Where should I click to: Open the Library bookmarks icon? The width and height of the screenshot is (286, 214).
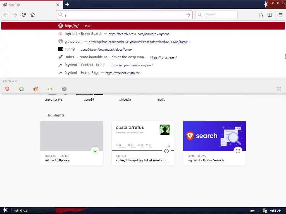click(261, 15)
